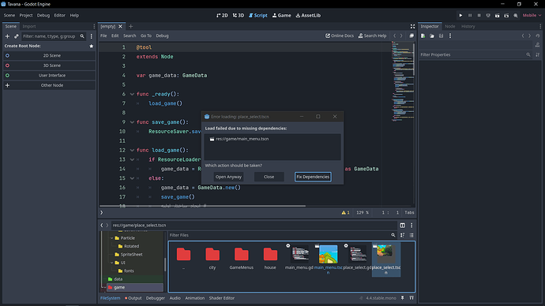Open script editor File menu
The height and width of the screenshot is (306, 545).
click(x=103, y=35)
